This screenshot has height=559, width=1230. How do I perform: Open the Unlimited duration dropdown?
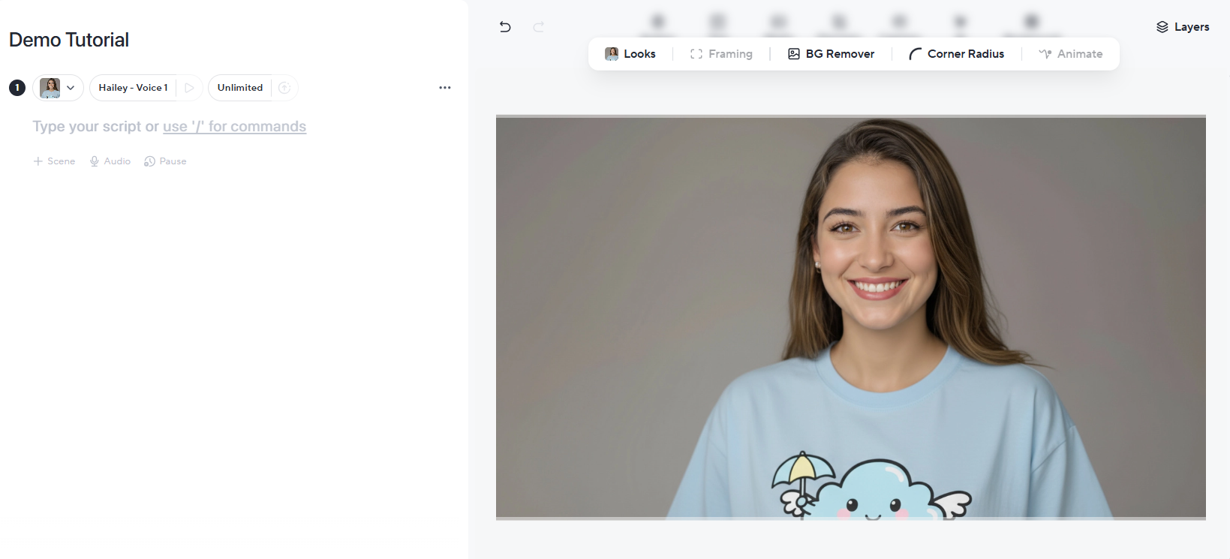click(240, 88)
